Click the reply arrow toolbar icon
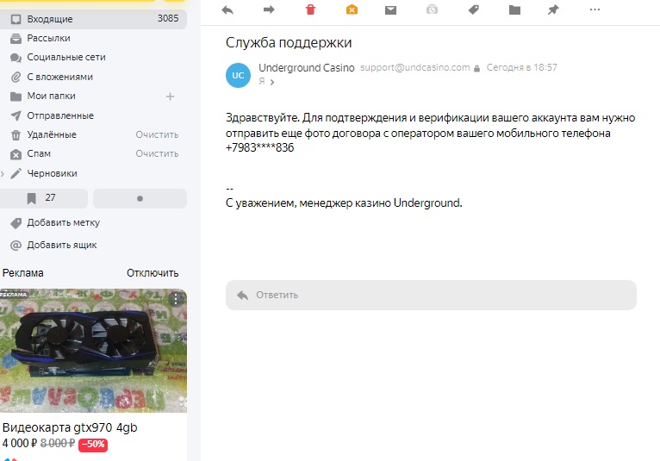Screen dimensions: 660x461 [x=227, y=9]
